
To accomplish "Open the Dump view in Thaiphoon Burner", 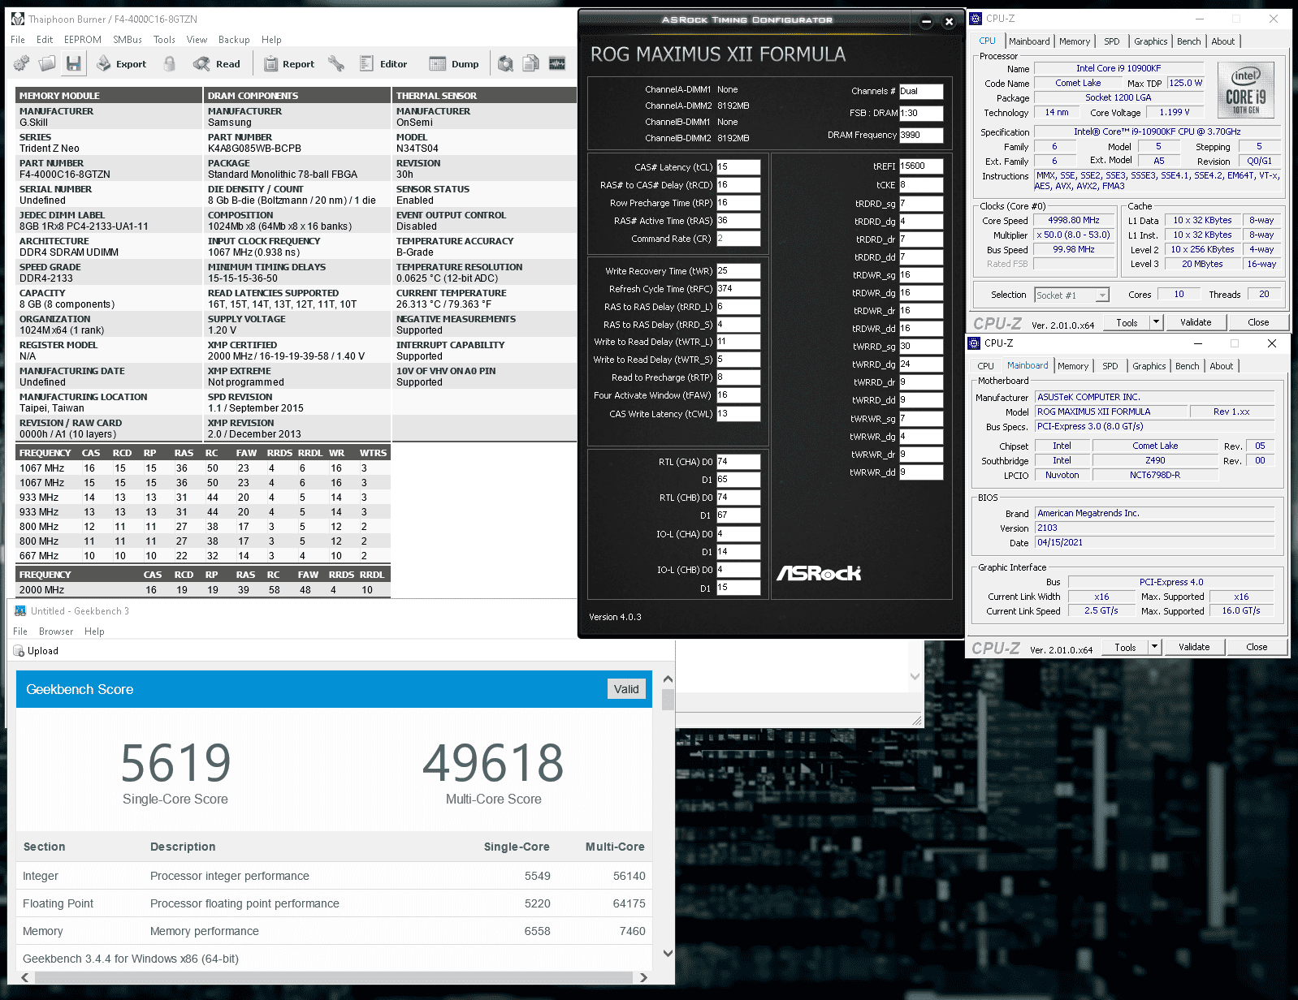I will (454, 63).
